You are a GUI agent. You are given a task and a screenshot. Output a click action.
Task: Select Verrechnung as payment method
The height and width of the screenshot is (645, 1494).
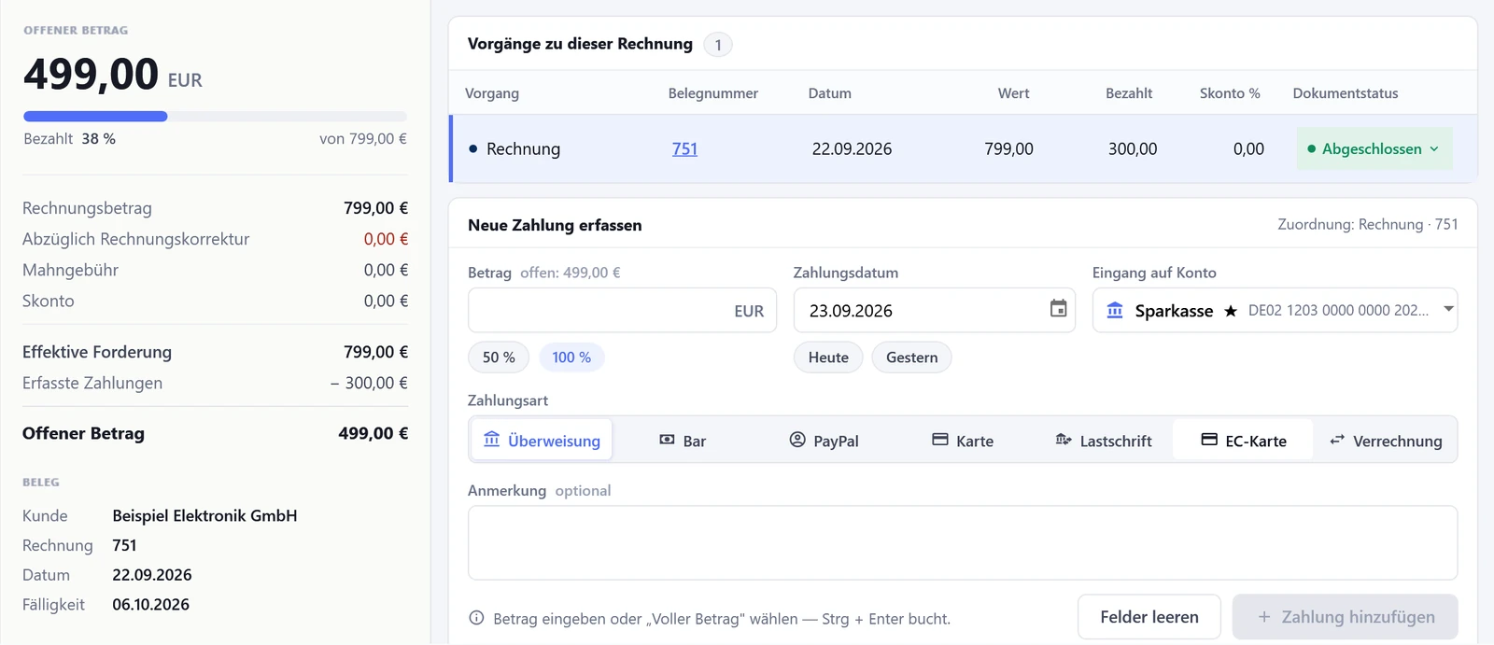pos(1386,441)
